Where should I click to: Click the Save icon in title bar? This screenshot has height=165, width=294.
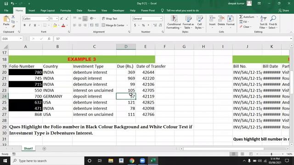coord(6,4)
